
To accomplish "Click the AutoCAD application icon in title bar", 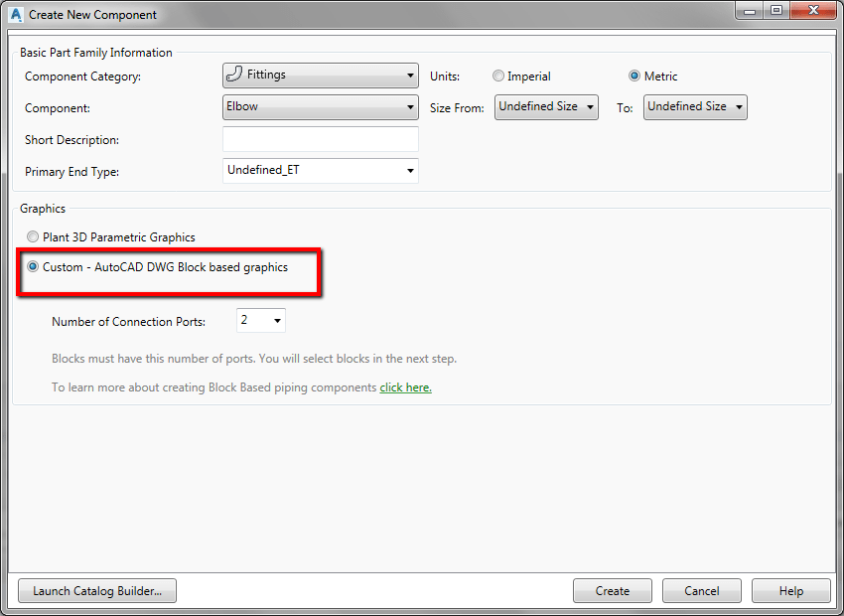I will [x=16, y=15].
